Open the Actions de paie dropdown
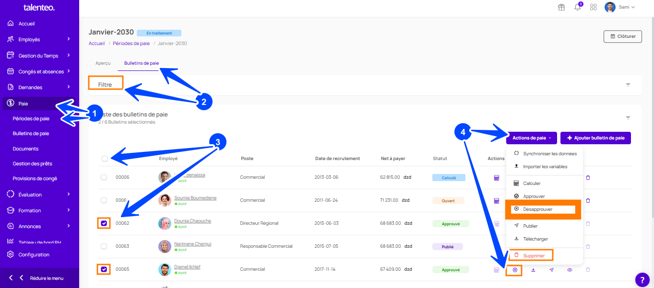Screen dimensions: 654x288 [531, 138]
